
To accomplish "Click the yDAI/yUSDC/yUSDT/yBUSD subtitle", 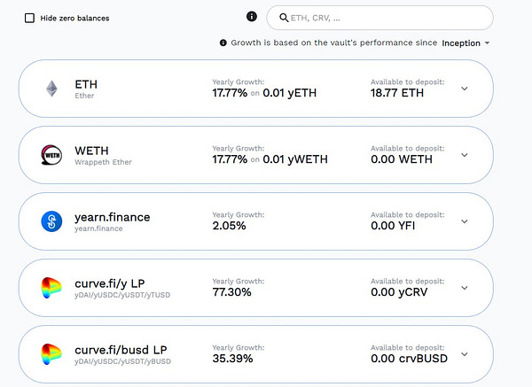I will [x=123, y=361].
